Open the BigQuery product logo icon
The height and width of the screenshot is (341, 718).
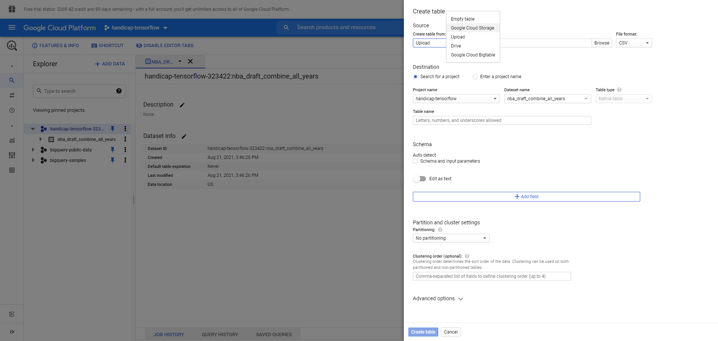[12, 46]
